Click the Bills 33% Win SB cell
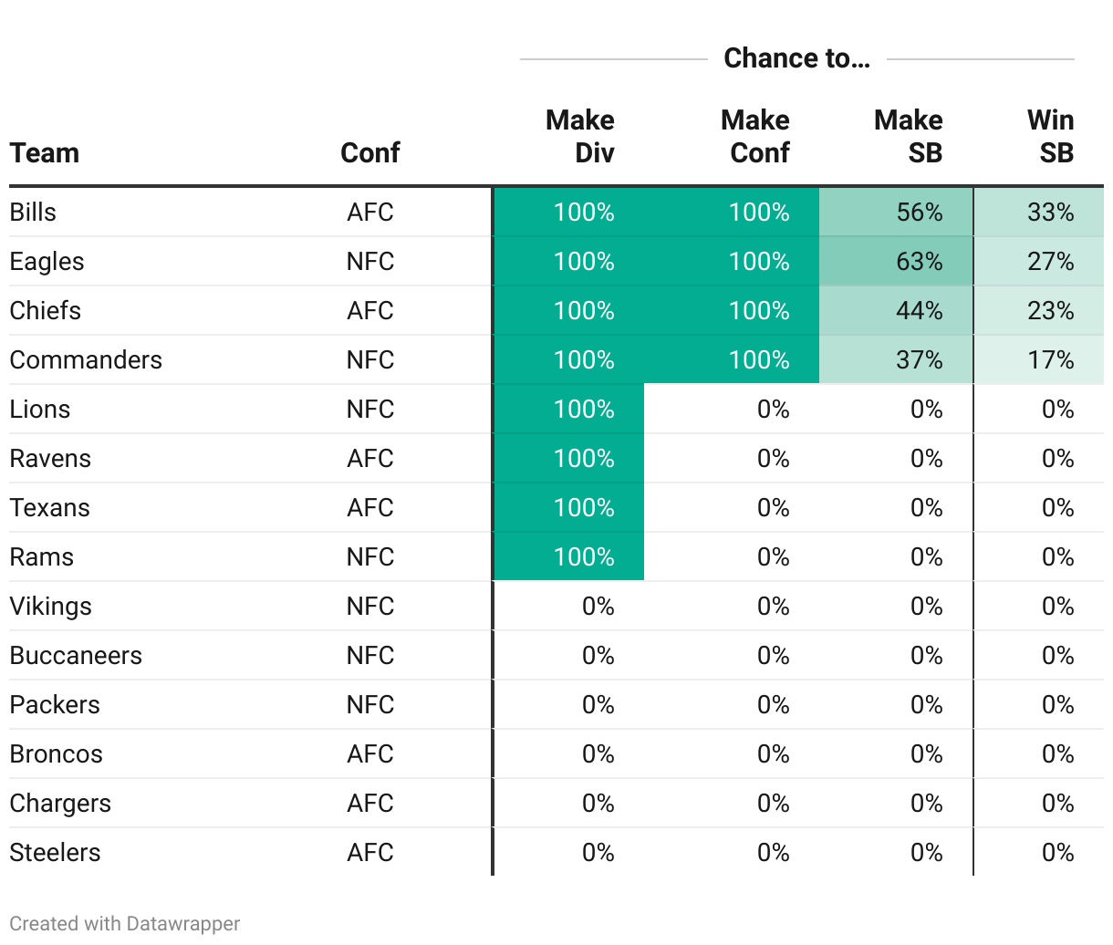Screen dimensions: 1113x945 point(1050,213)
